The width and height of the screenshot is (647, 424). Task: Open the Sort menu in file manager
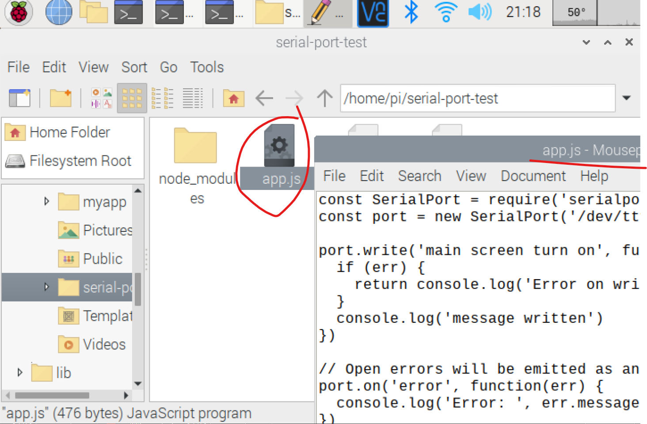[134, 67]
